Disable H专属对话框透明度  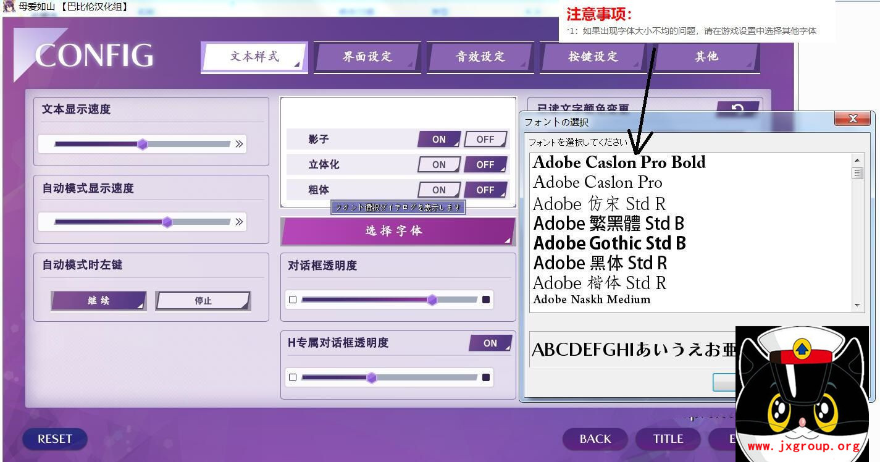coord(491,343)
